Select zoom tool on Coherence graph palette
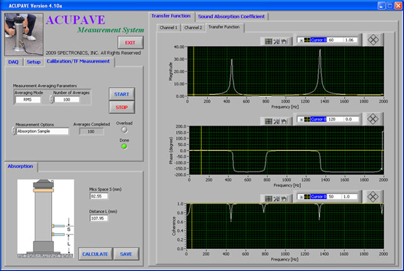The image size is (404, 271). pyautogui.click(x=276, y=198)
